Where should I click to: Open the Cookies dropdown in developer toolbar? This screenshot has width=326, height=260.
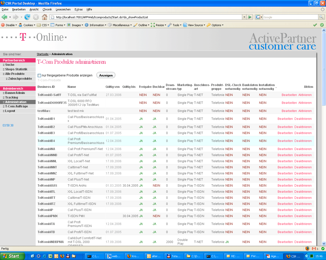tap(27, 25)
